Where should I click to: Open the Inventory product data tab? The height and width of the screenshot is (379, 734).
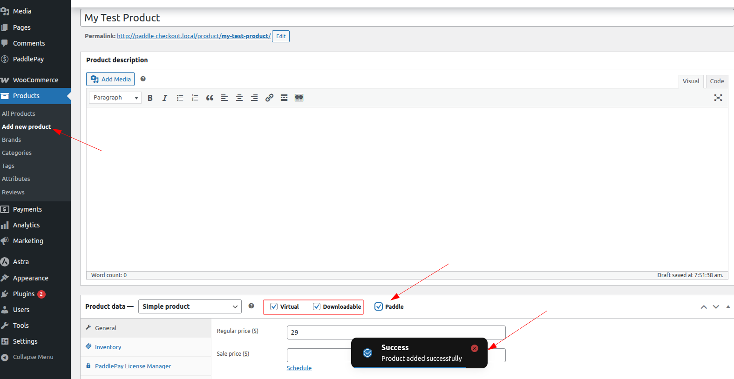(146, 347)
